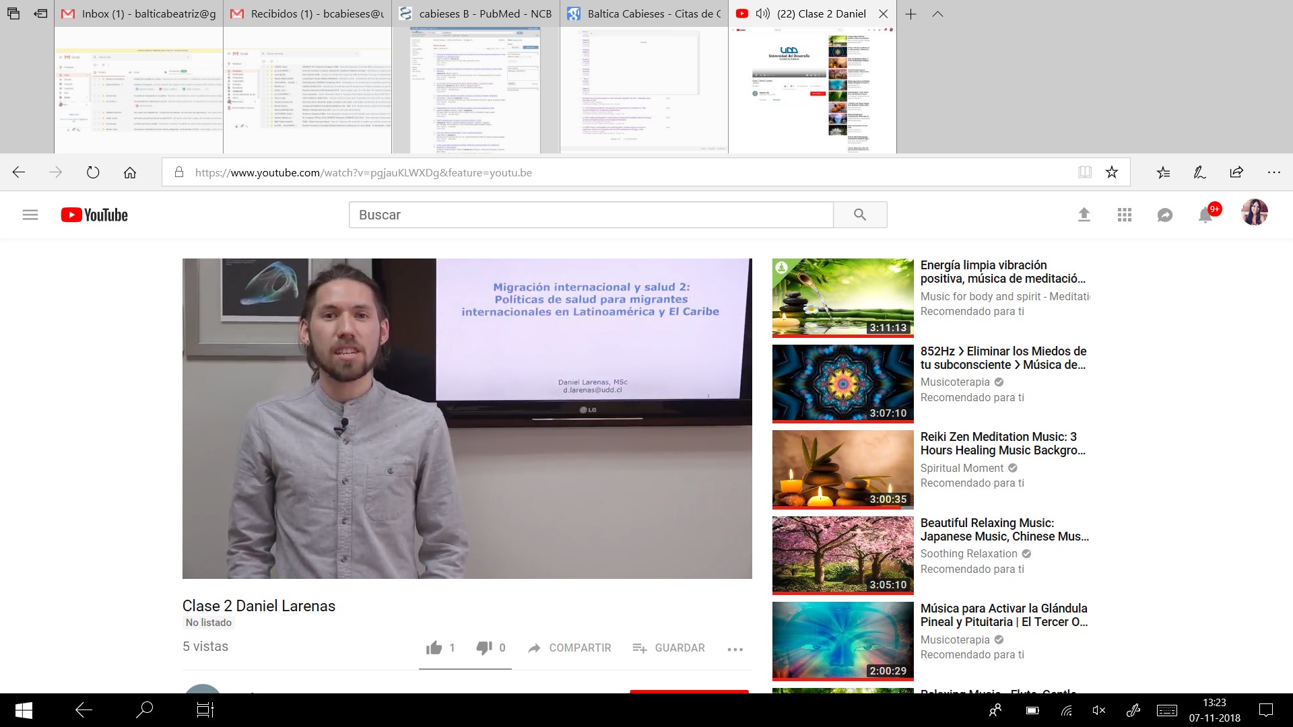Click GUARDAR to save the video
This screenshot has width=1293, height=727.
click(669, 648)
